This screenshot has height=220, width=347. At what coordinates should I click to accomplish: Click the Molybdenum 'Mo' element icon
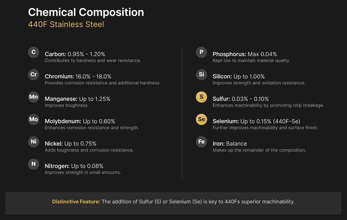pos(34,119)
